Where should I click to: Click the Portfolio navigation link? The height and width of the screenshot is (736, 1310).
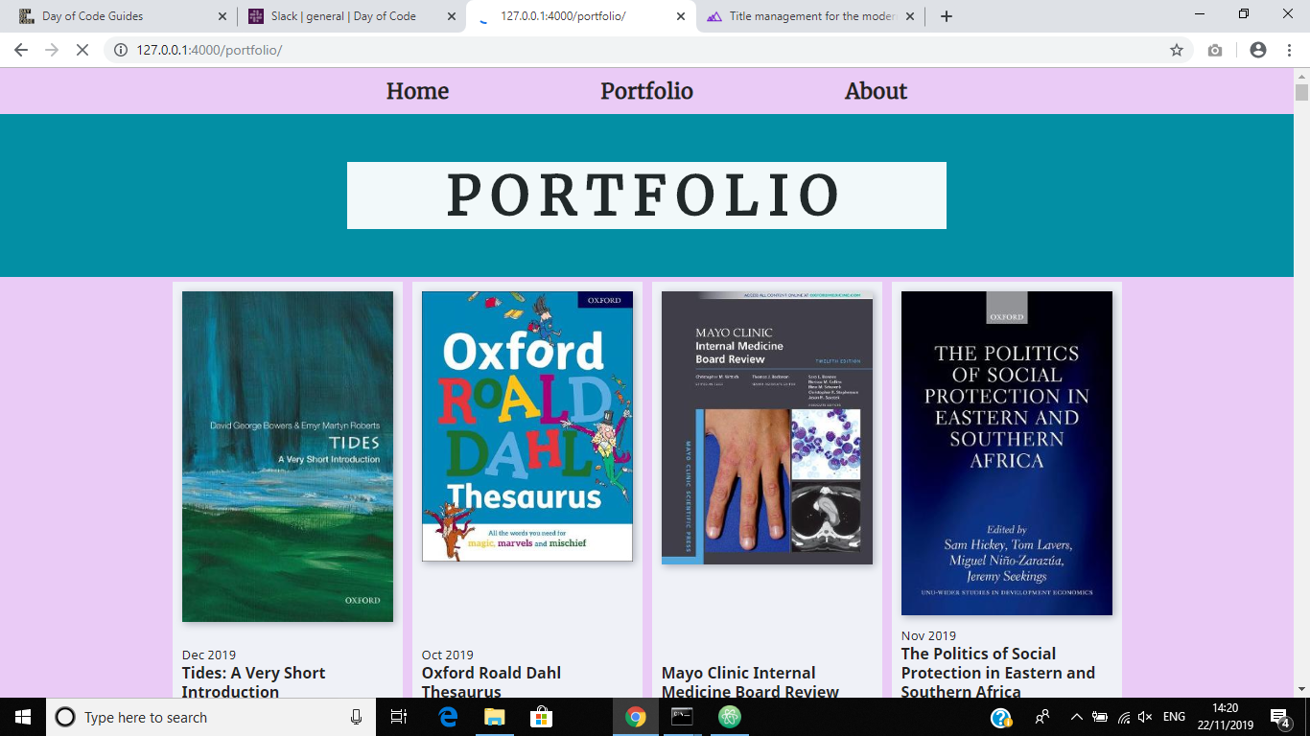click(646, 91)
